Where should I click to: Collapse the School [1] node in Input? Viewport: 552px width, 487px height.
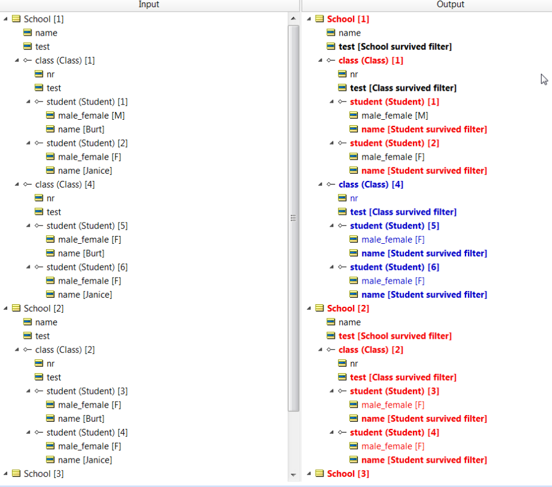(5, 19)
